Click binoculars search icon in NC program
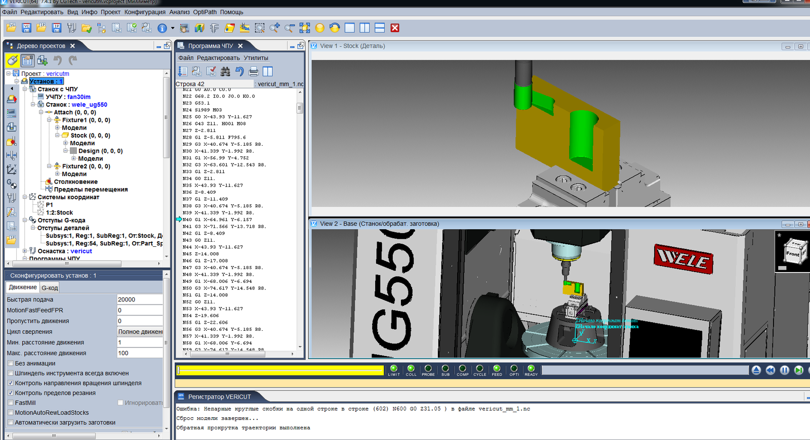The image size is (810, 440). point(225,71)
